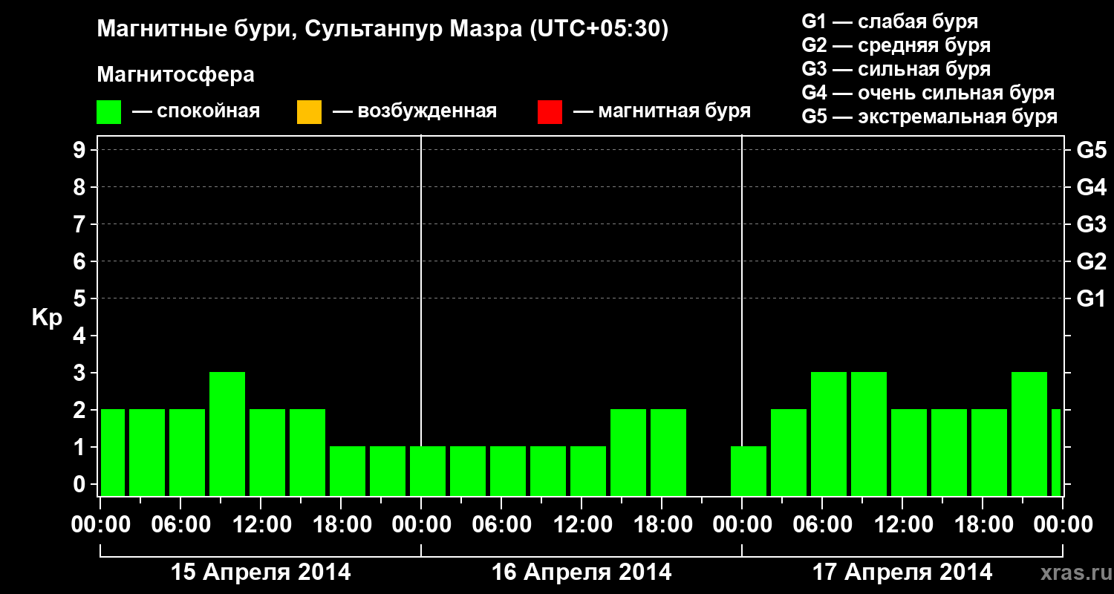Click the '15 Апреля 2014' date label
The height and width of the screenshot is (594, 1114).
261,572
